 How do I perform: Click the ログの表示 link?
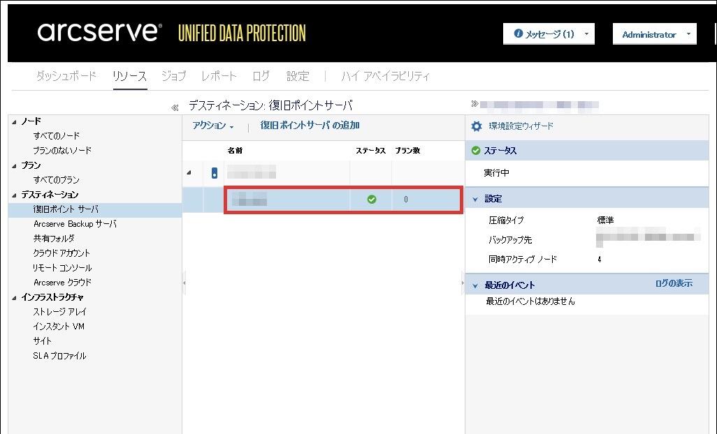point(674,283)
